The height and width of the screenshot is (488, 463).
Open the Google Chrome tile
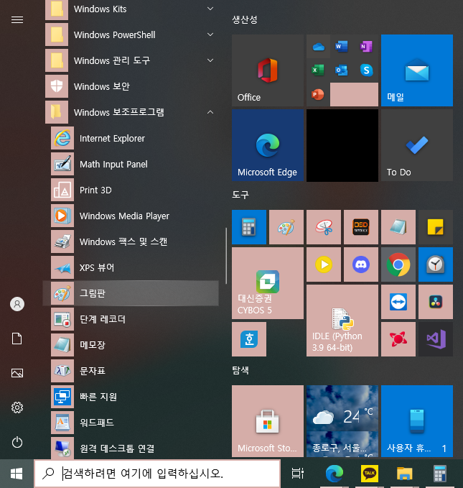(x=398, y=264)
